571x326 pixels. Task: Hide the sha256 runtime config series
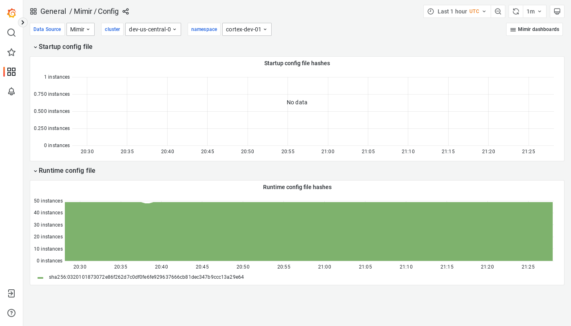[x=146, y=277]
